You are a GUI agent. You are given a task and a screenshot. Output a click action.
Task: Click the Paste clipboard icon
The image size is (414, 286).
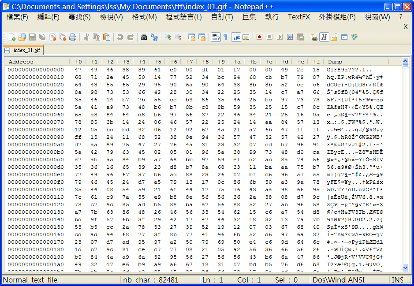pyautogui.click(x=106, y=37)
